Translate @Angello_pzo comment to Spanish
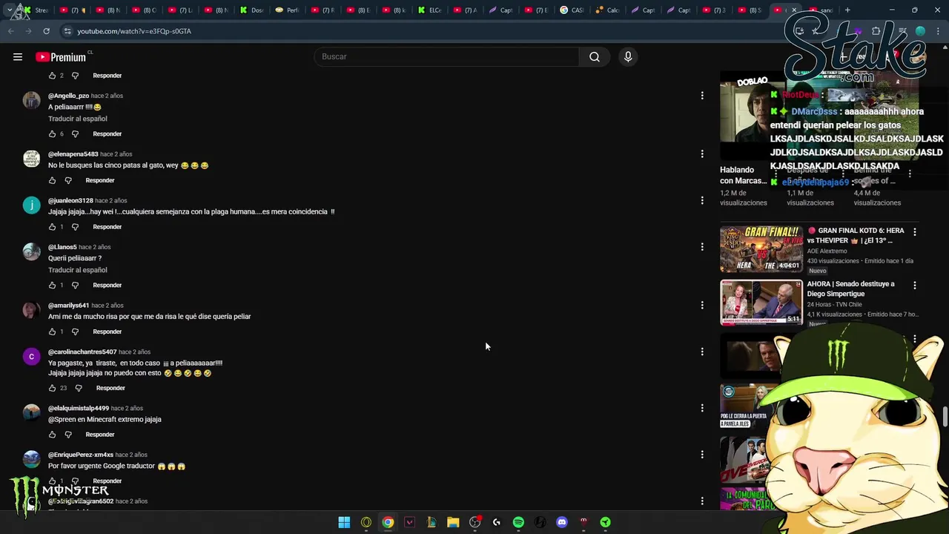Viewport: 949px width, 534px height. 78,119
